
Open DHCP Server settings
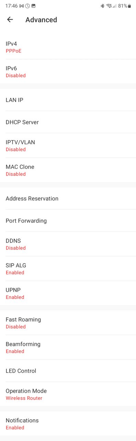(x=68, y=122)
